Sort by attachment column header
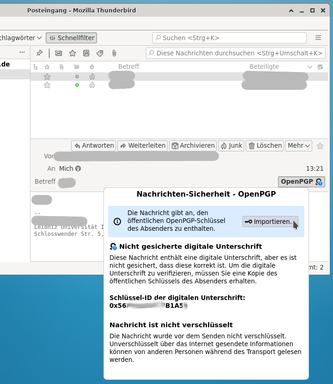This screenshot has height=384, width=333. click(61, 67)
